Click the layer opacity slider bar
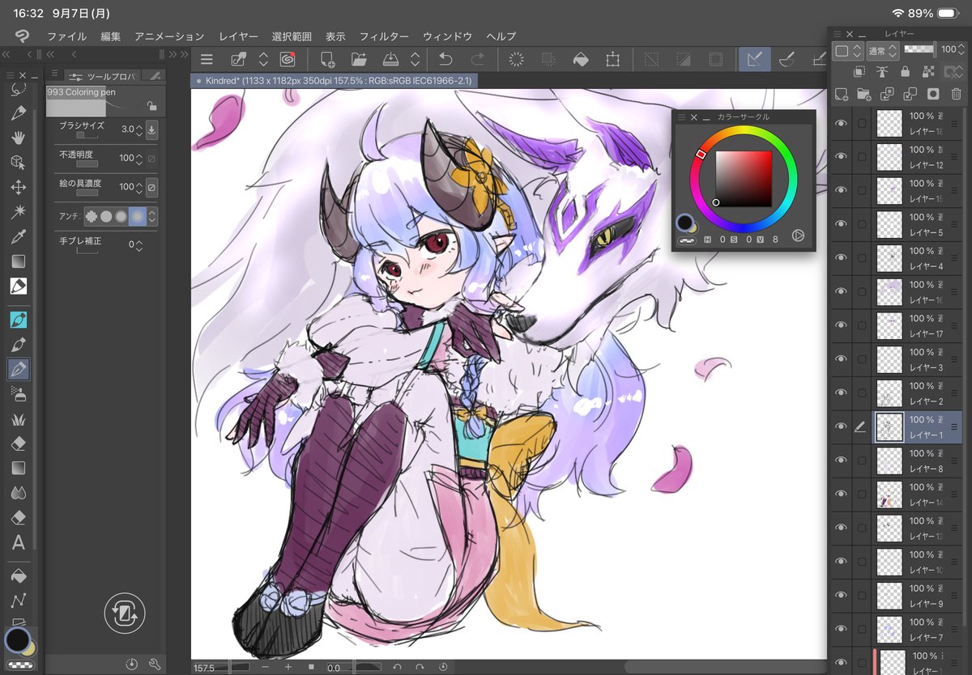Screen dimensions: 972x675 (921, 50)
